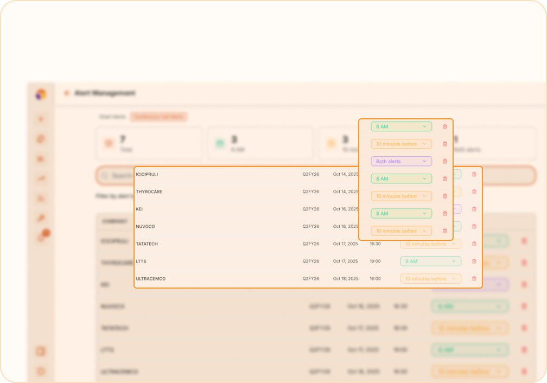
Task: Open the purple Both alerts dropdown
Action: click(401, 161)
